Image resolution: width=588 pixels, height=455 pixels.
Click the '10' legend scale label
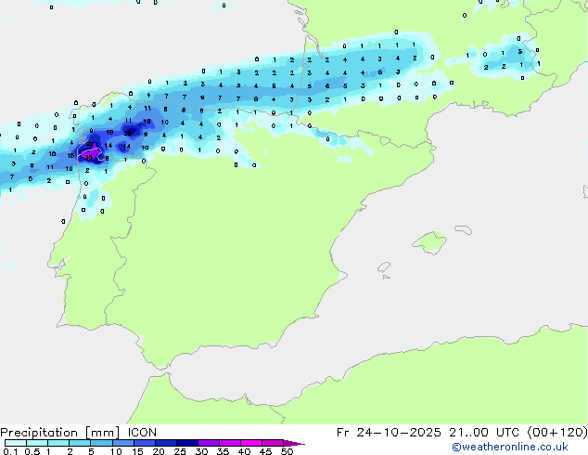point(116,451)
